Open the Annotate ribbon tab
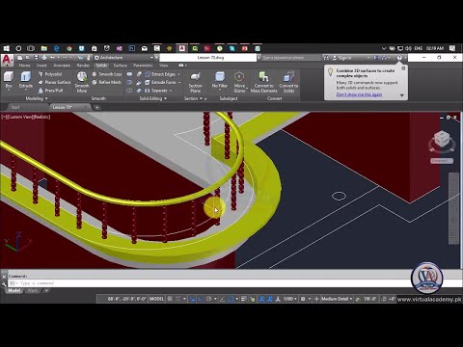Viewport: 463px width, 347px height. 62,66
